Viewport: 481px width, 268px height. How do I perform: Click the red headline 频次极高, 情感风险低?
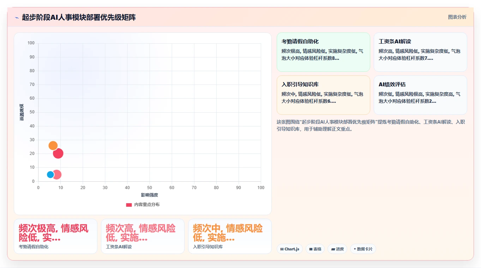(54, 233)
